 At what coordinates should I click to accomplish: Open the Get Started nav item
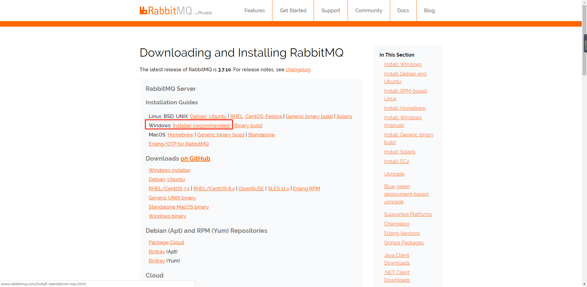pos(293,10)
